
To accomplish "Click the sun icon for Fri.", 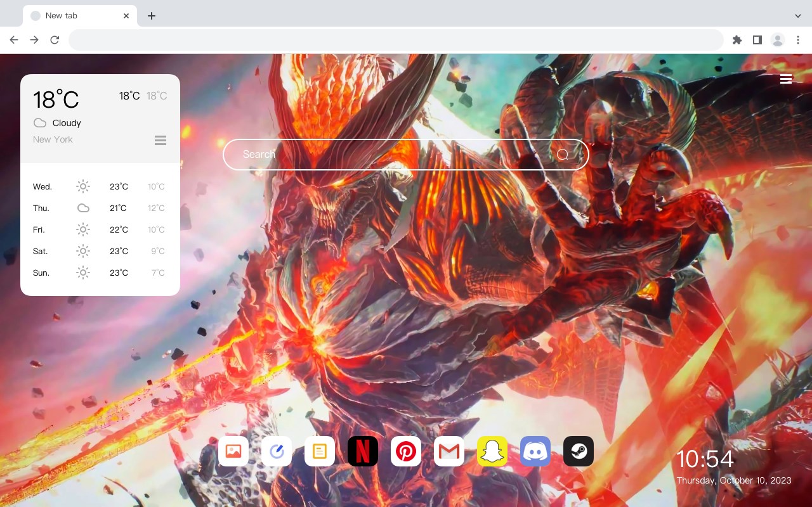I will click(83, 229).
